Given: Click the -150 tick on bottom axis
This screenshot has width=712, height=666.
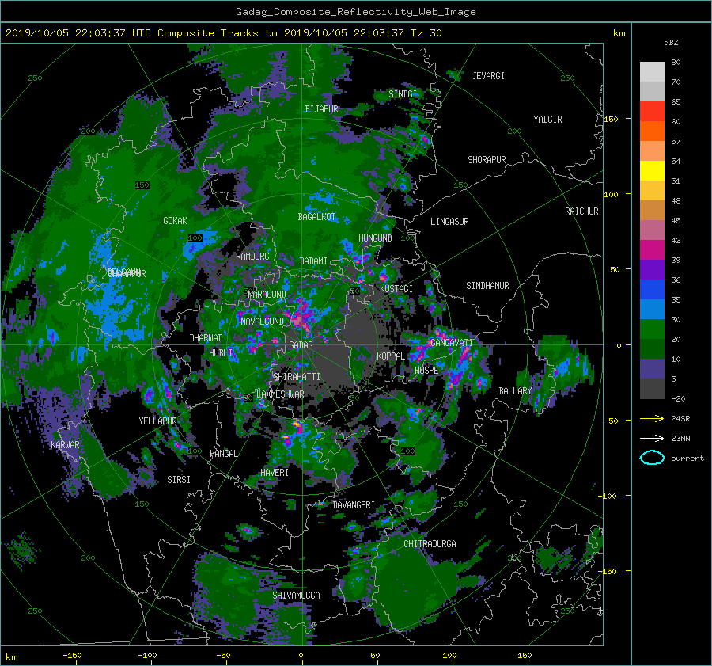Looking at the screenshot, I should point(72,656).
